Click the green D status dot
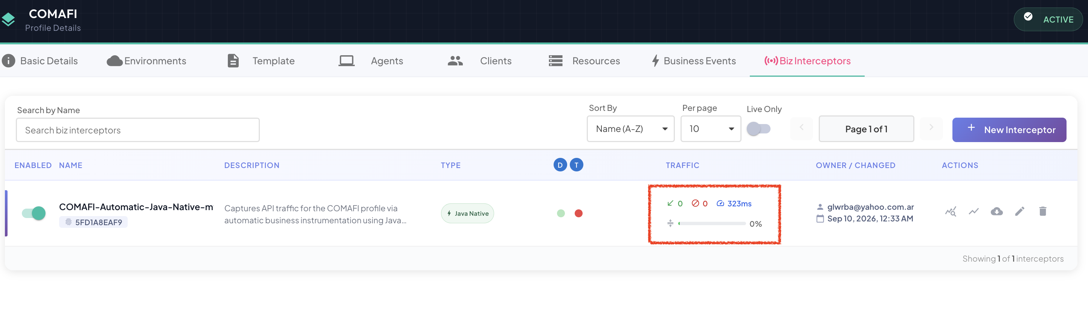Viewport: 1088px width, 315px height. 561,214
